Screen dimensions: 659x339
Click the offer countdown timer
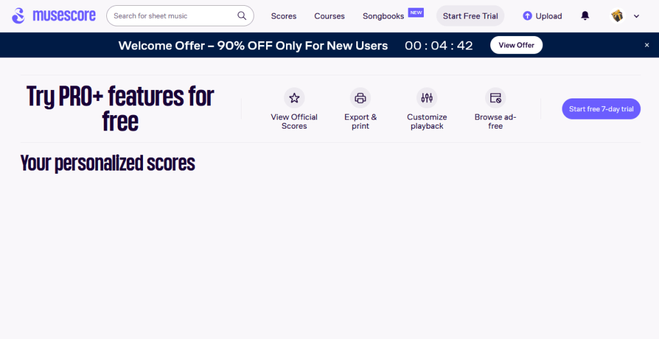(x=438, y=46)
